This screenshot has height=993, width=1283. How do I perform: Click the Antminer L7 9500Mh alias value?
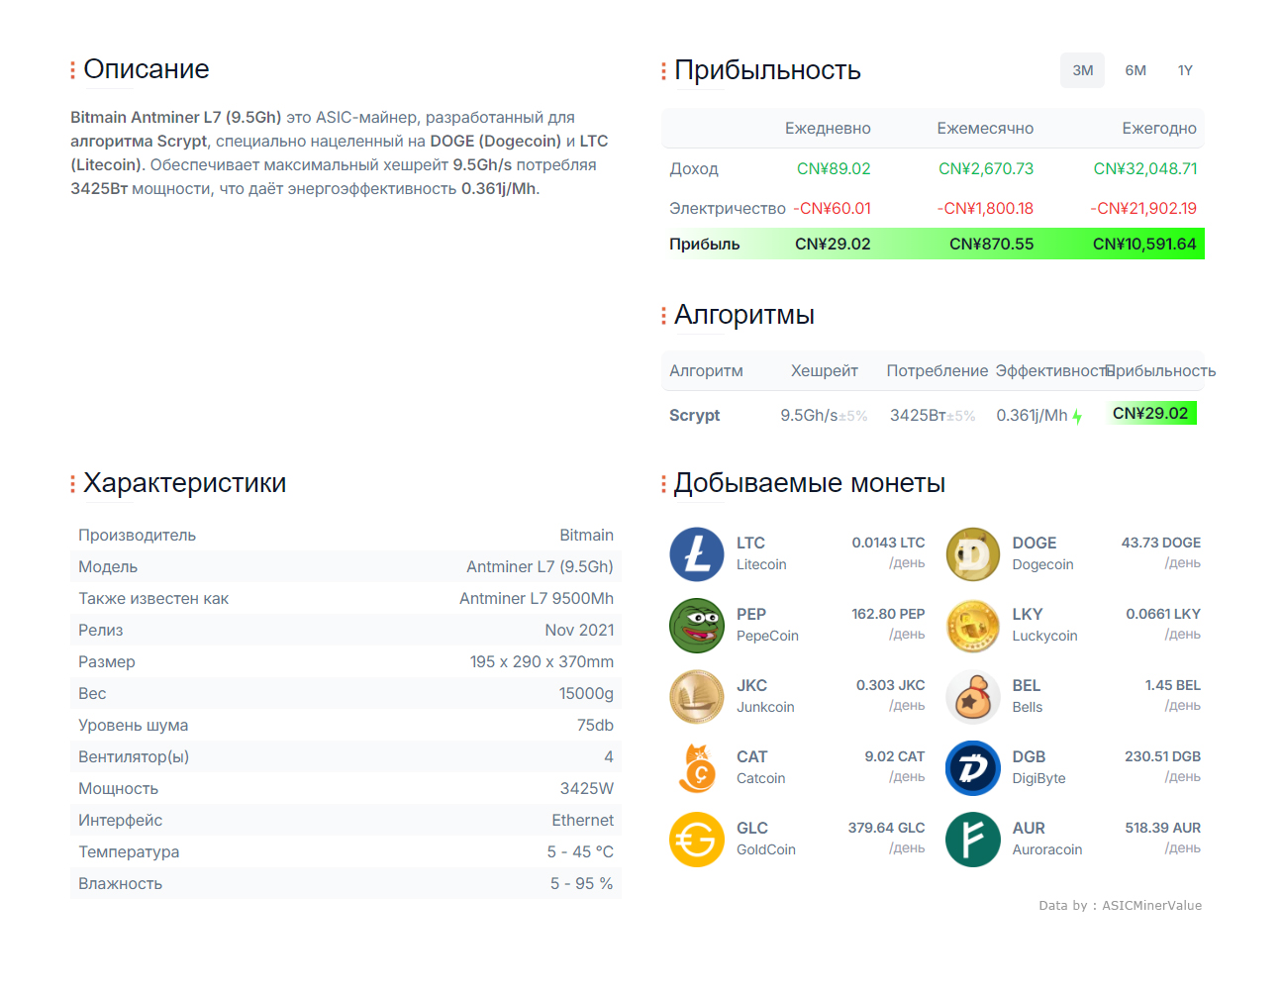click(537, 598)
